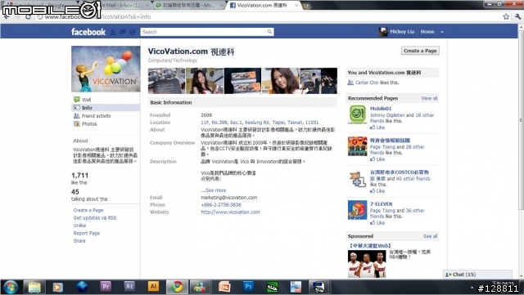Click the Create a Page button
This screenshot has width=524, height=295.
420,51
